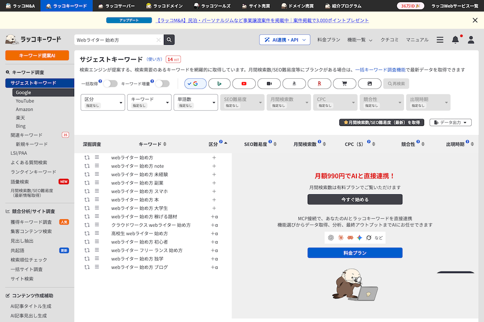Click the search magnifier button
The width and height of the screenshot is (484, 322).
169,40
